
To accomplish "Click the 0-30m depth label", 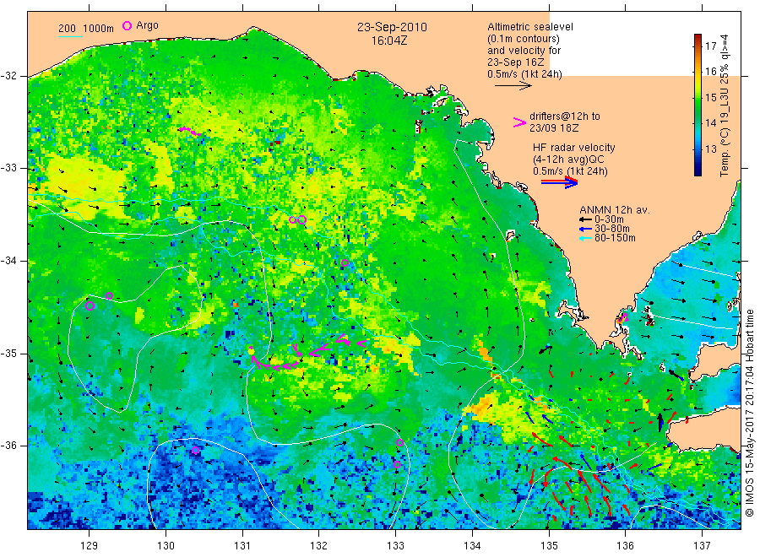I will pyautogui.click(x=609, y=219).
